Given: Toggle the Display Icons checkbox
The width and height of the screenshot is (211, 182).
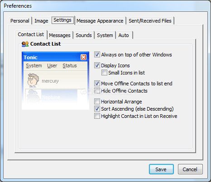Looking at the screenshot, I should click(x=97, y=65).
